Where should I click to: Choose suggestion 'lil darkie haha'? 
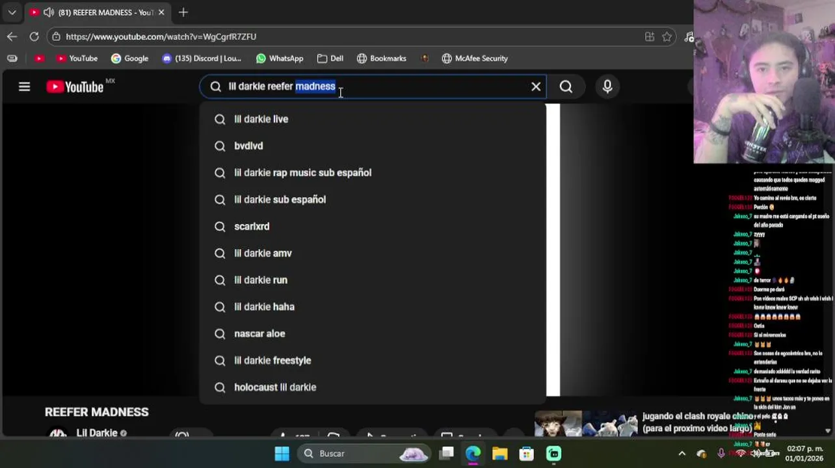click(x=373, y=307)
